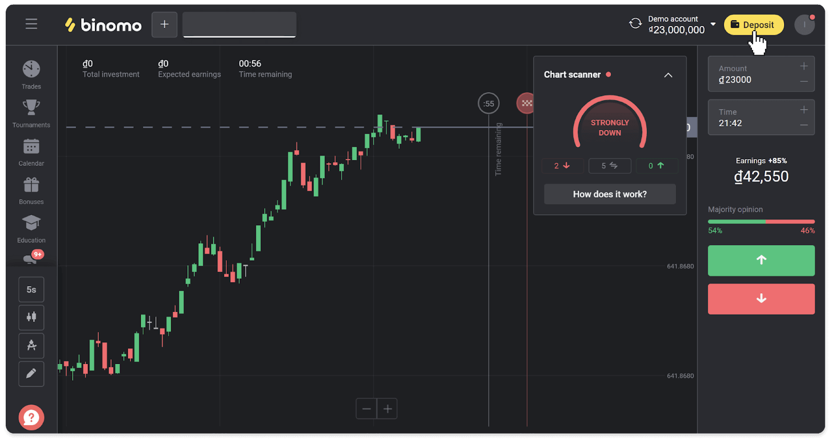
Task: Collapse the Chart scanner panel
Action: pos(668,75)
